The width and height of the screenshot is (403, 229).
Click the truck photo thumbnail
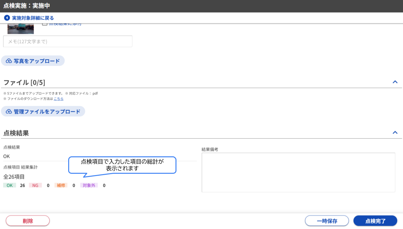point(20,27)
